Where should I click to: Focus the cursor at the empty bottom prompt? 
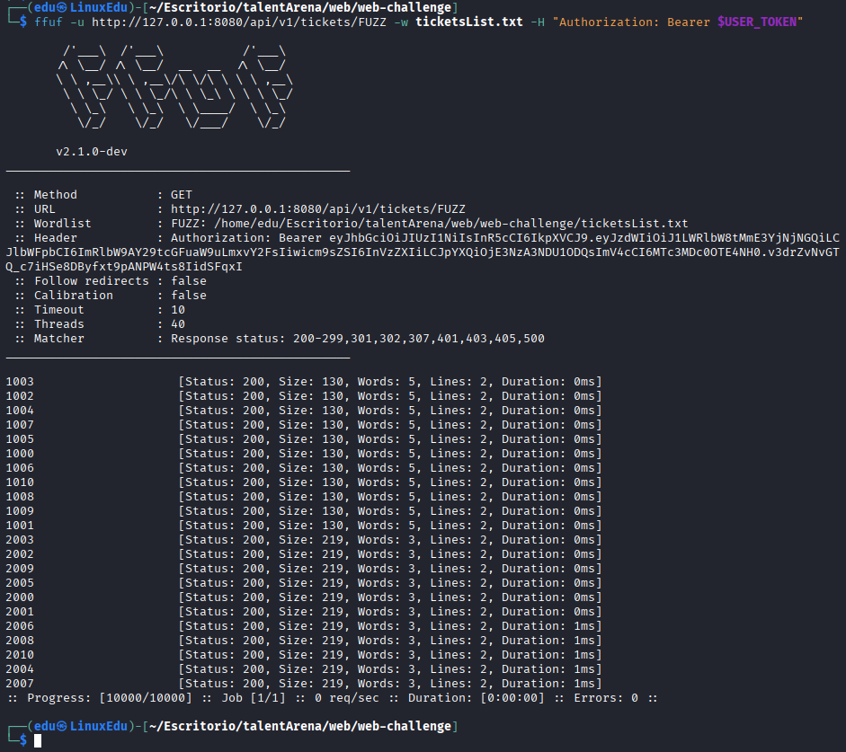pos(38,741)
